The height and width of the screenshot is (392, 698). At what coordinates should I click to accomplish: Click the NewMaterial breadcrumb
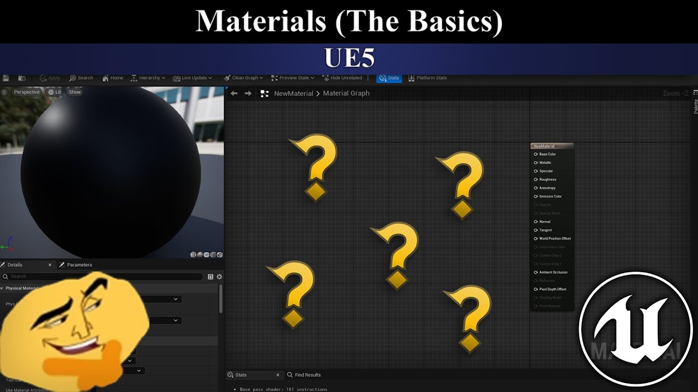[293, 94]
